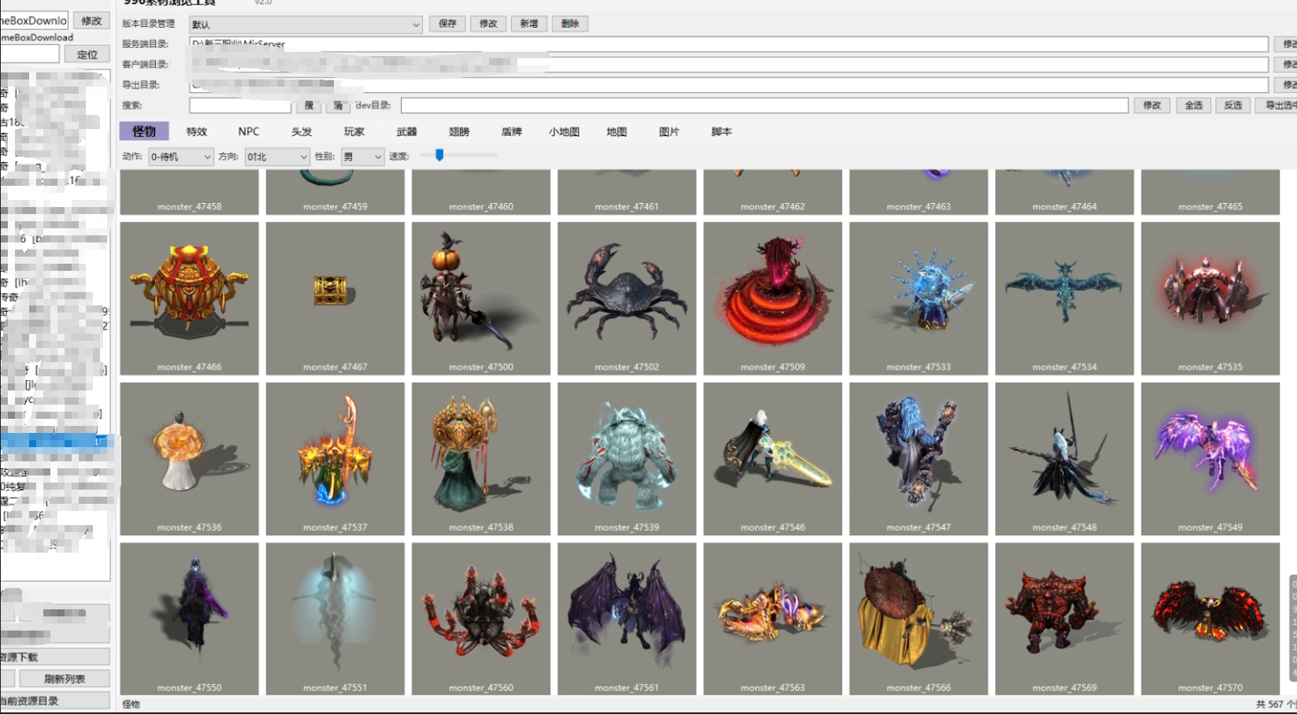Switch to the 盾牌 tab
Screen dimensions: 1297x714
pyautogui.click(x=512, y=131)
